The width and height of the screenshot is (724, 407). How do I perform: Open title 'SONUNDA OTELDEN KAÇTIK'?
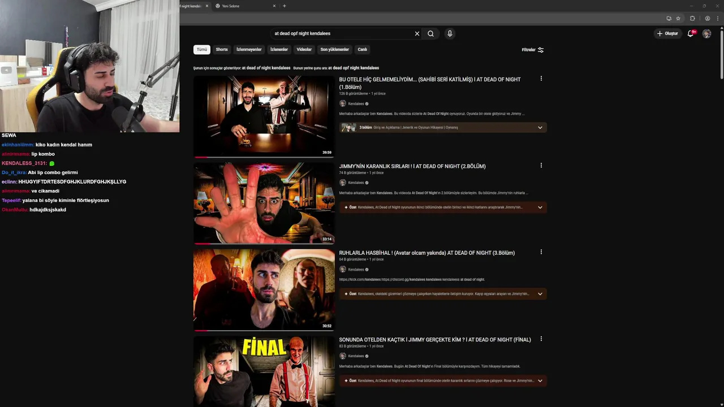[x=435, y=340]
